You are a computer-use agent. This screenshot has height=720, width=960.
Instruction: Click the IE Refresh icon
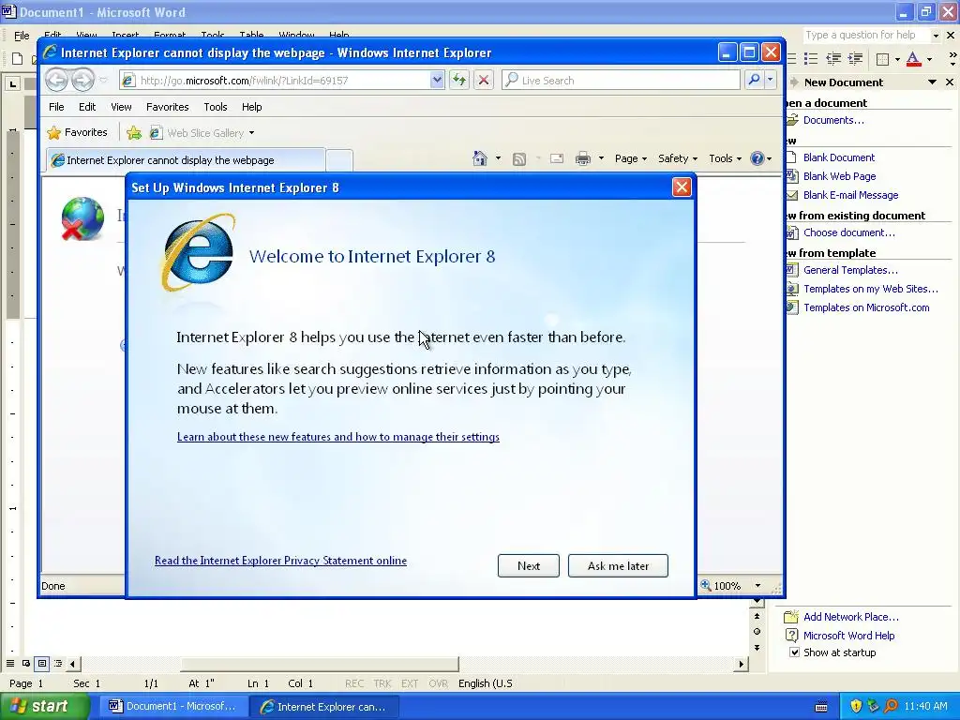pyautogui.click(x=459, y=81)
